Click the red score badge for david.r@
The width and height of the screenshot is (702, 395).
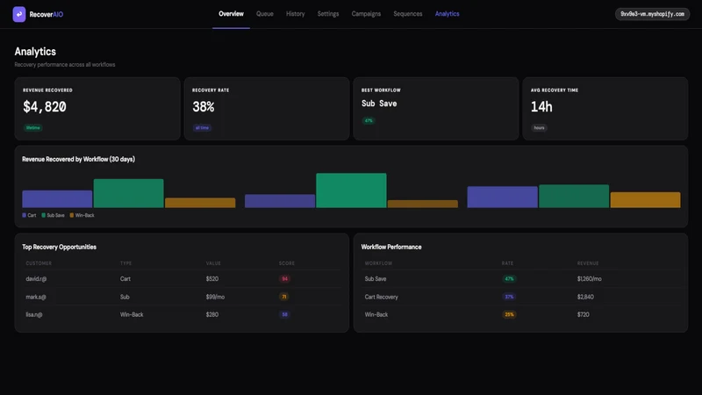[x=284, y=278]
